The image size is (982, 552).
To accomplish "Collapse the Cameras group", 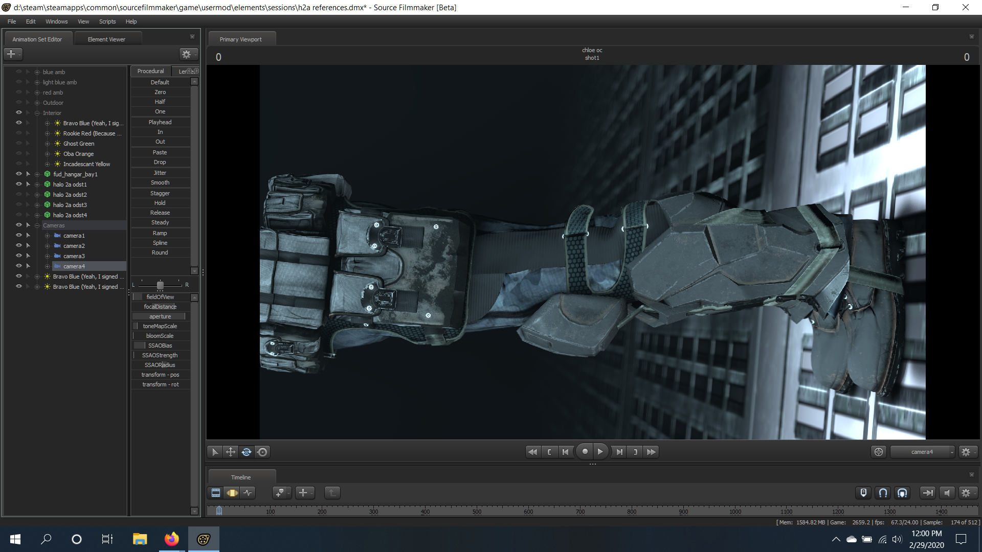I will (x=37, y=225).
